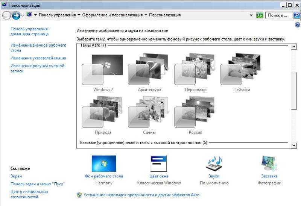Viewport: 301px width, 206px height.
Task: Open Устранение неполадок прозрачности Aero link
Action: (x=141, y=195)
